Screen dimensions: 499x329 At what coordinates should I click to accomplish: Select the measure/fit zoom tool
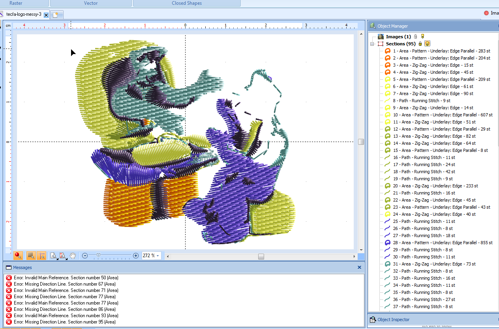pyautogui.click(x=62, y=256)
